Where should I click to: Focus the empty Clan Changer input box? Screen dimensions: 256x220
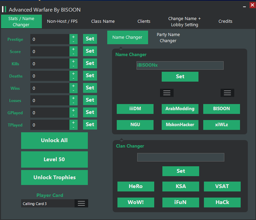pos(180,157)
